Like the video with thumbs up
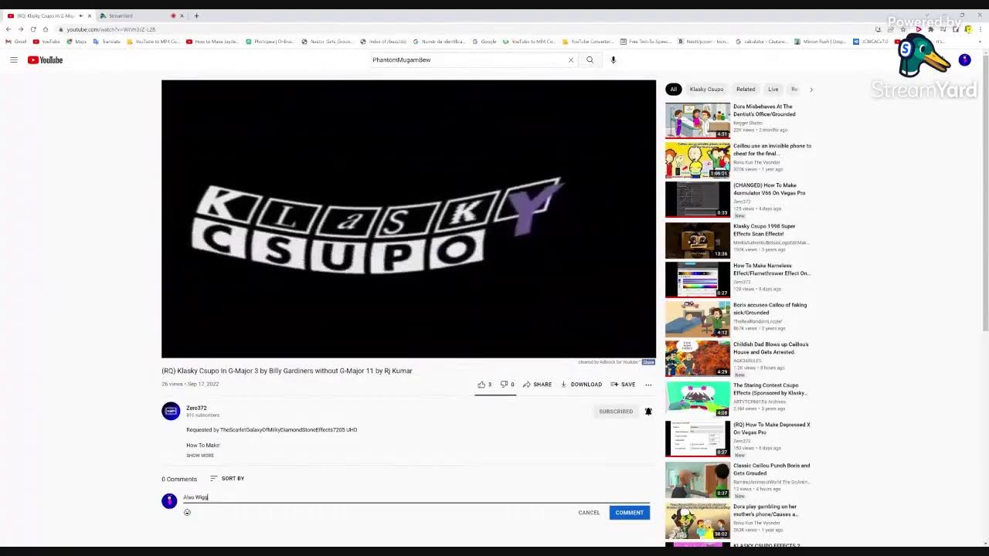This screenshot has width=989, height=556. (x=484, y=384)
